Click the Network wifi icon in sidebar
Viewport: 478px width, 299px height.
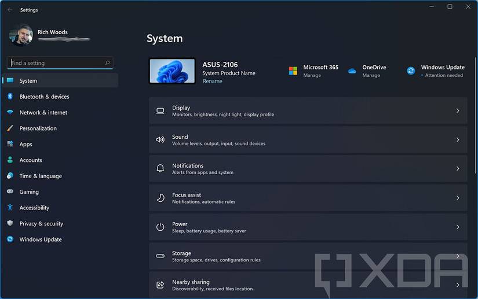[10, 112]
